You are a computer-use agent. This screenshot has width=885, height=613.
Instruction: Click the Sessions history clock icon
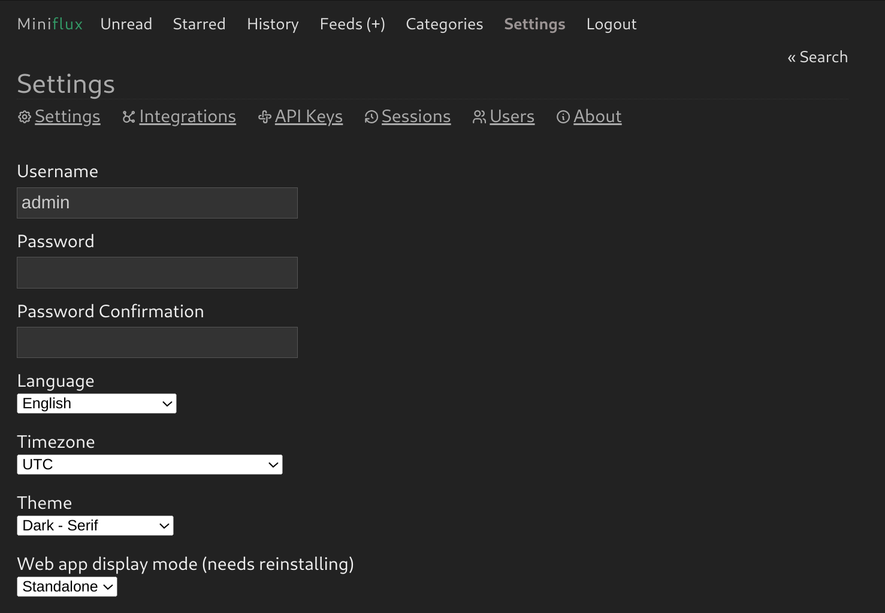coord(371,117)
